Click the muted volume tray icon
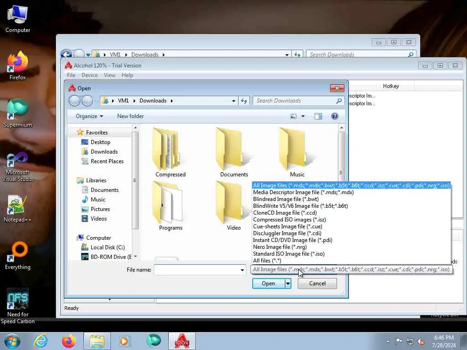This screenshot has height=350, width=467. (x=421, y=342)
